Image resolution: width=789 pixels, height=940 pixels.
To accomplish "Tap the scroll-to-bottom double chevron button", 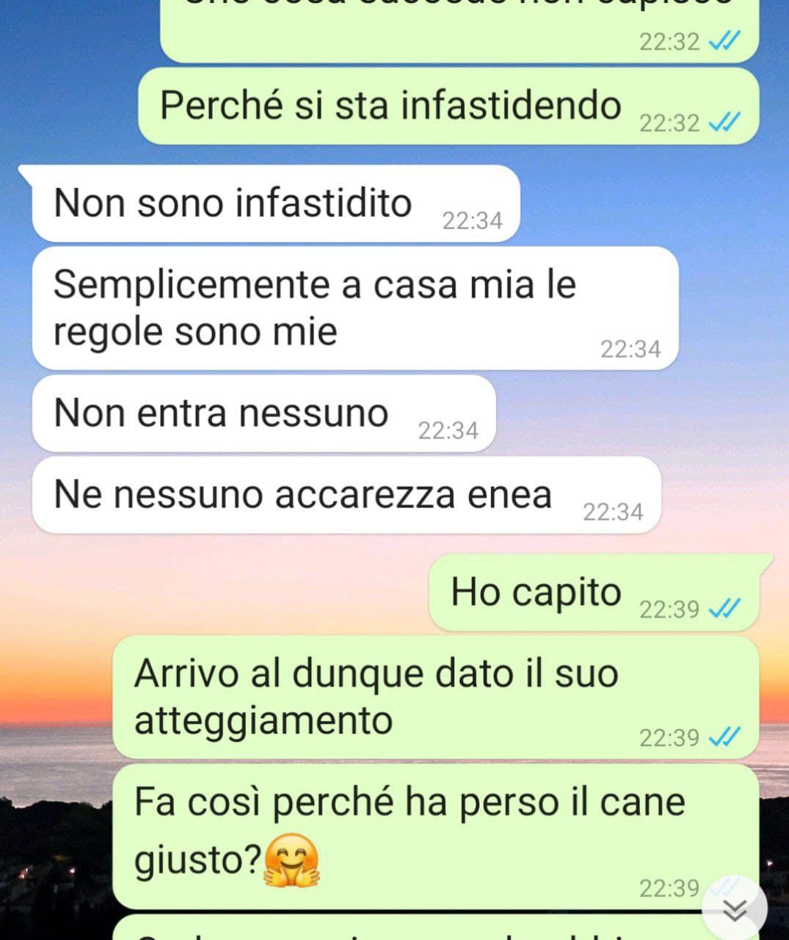I will [x=735, y=910].
